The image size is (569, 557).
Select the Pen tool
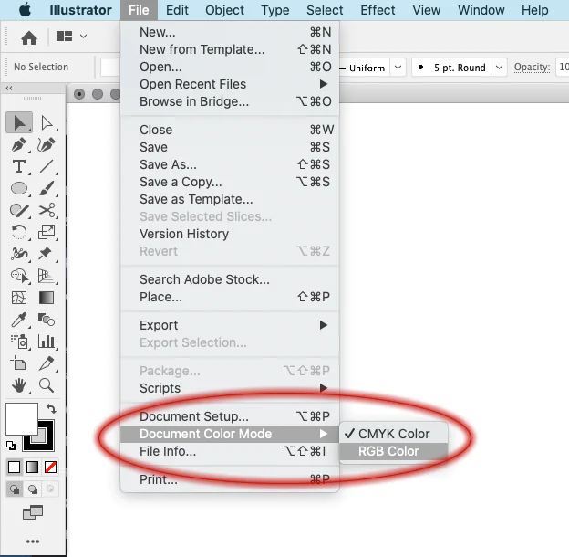click(19, 144)
